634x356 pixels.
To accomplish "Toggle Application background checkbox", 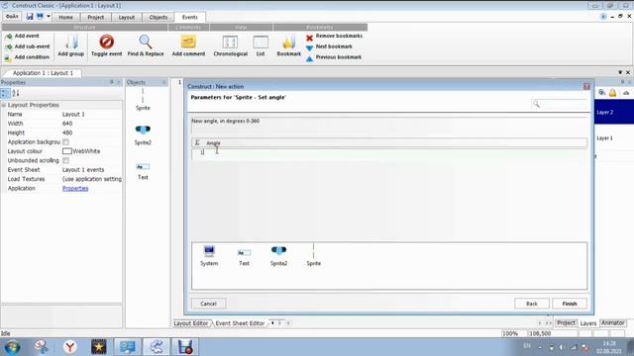I will click(66, 142).
